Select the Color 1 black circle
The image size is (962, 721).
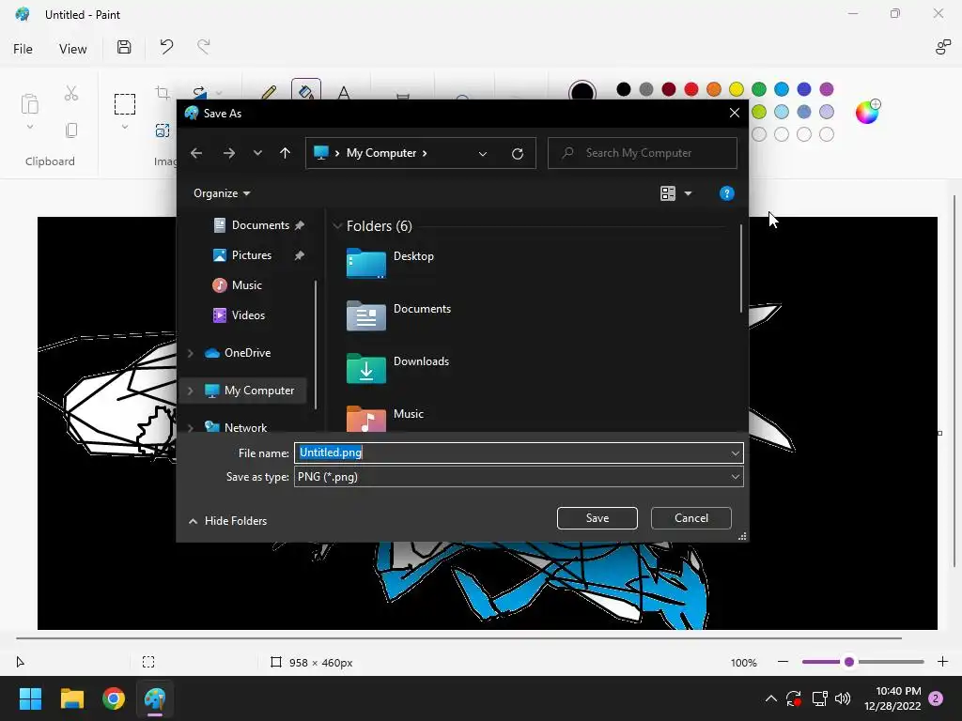coord(582,92)
